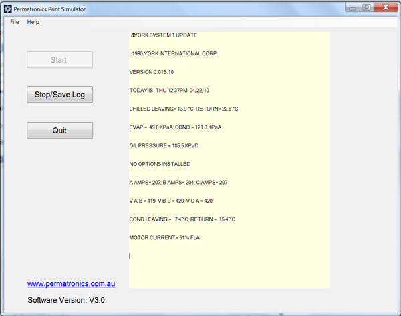Click the Stop/Save Log button
Image resolution: width=401 pixels, height=316 pixels.
tap(60, 95)
